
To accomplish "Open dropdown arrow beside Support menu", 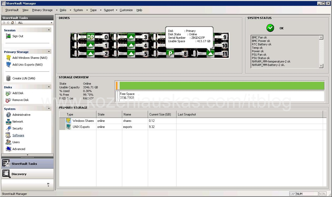I will [x=116, y=10].
